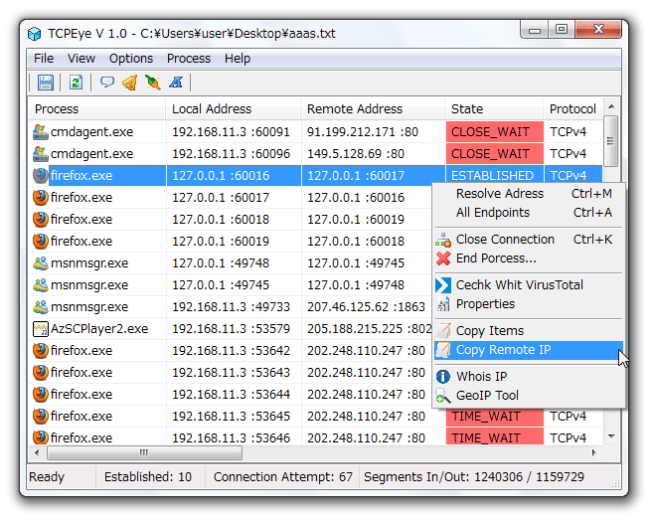
Task: Click the TCPEye cube icon in title bar
Action: pyautogui.click(x=35, y=33)
